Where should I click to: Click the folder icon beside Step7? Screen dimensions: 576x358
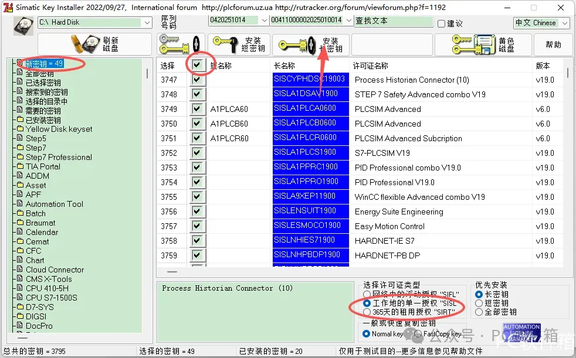pyautogui.click(x=20, y=148)
